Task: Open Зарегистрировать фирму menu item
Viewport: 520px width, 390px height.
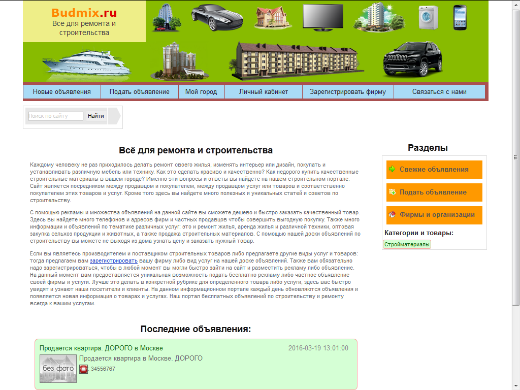Action: point(348,92)
